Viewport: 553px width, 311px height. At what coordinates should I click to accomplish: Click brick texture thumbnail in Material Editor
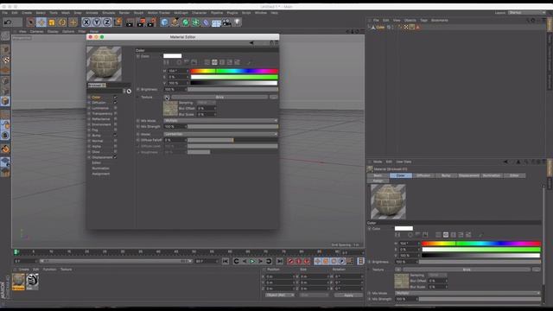pyautogui.click(x=170, y=109)
